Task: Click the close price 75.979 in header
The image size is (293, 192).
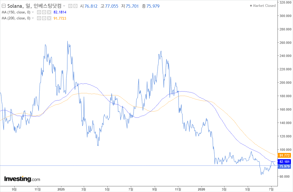Action: (153, 6)
